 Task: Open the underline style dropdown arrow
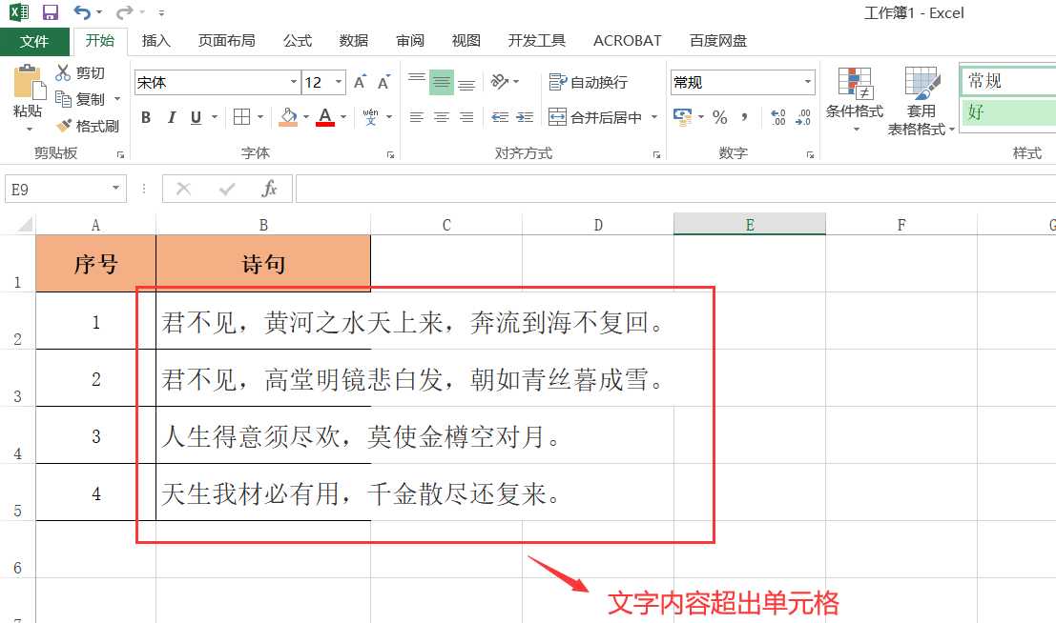click(215, 117)
